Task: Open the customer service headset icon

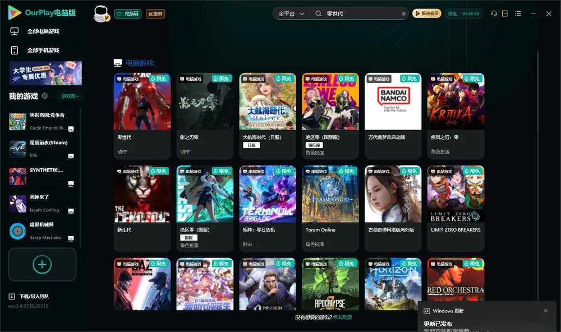Action: (x=494, y=13)
